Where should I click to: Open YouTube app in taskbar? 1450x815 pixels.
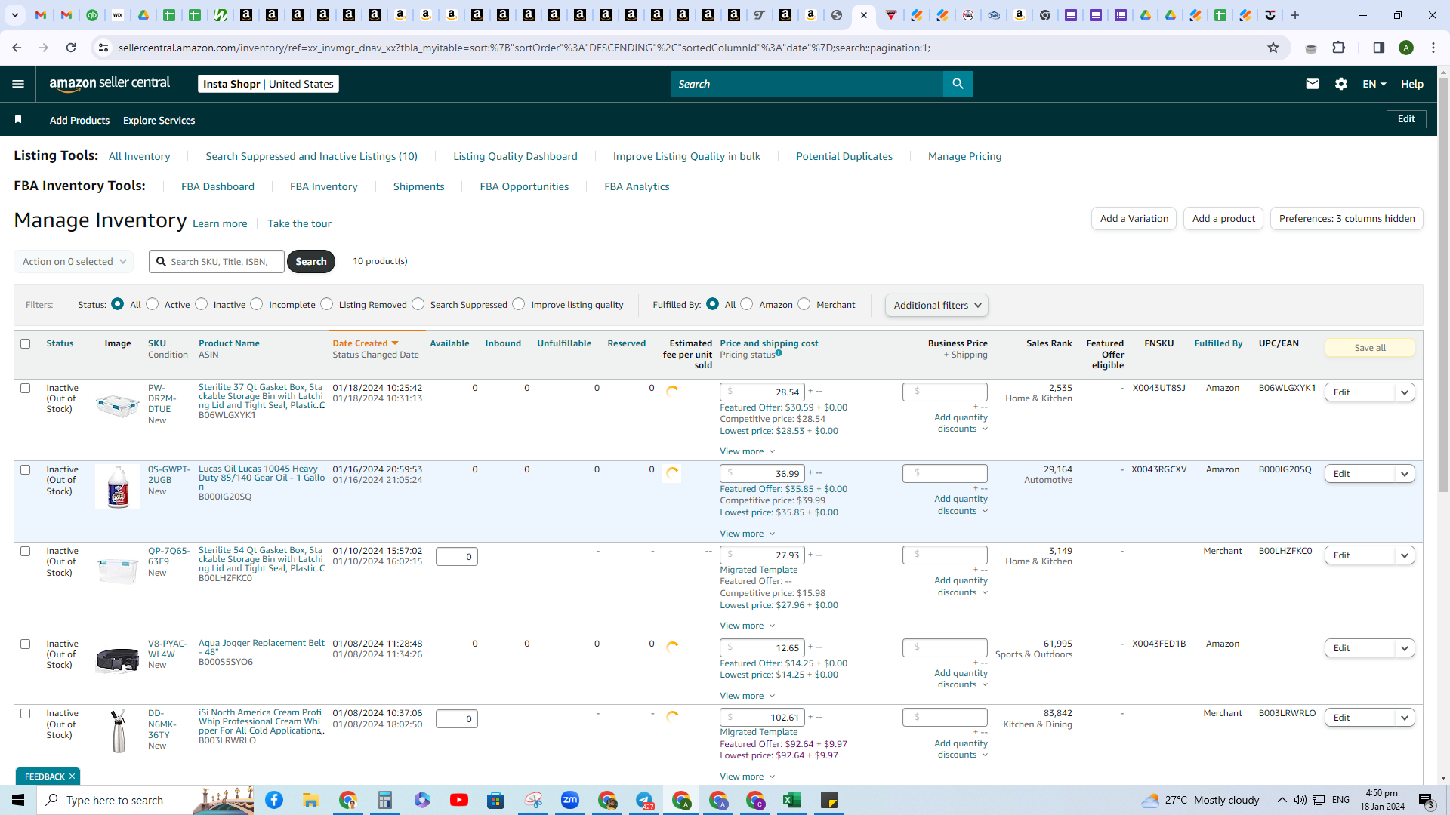(459, 800)
